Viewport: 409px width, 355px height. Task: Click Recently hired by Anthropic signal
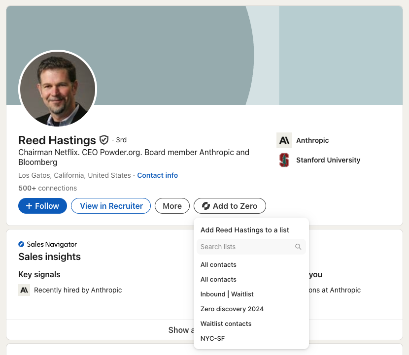tap(78, 290)
